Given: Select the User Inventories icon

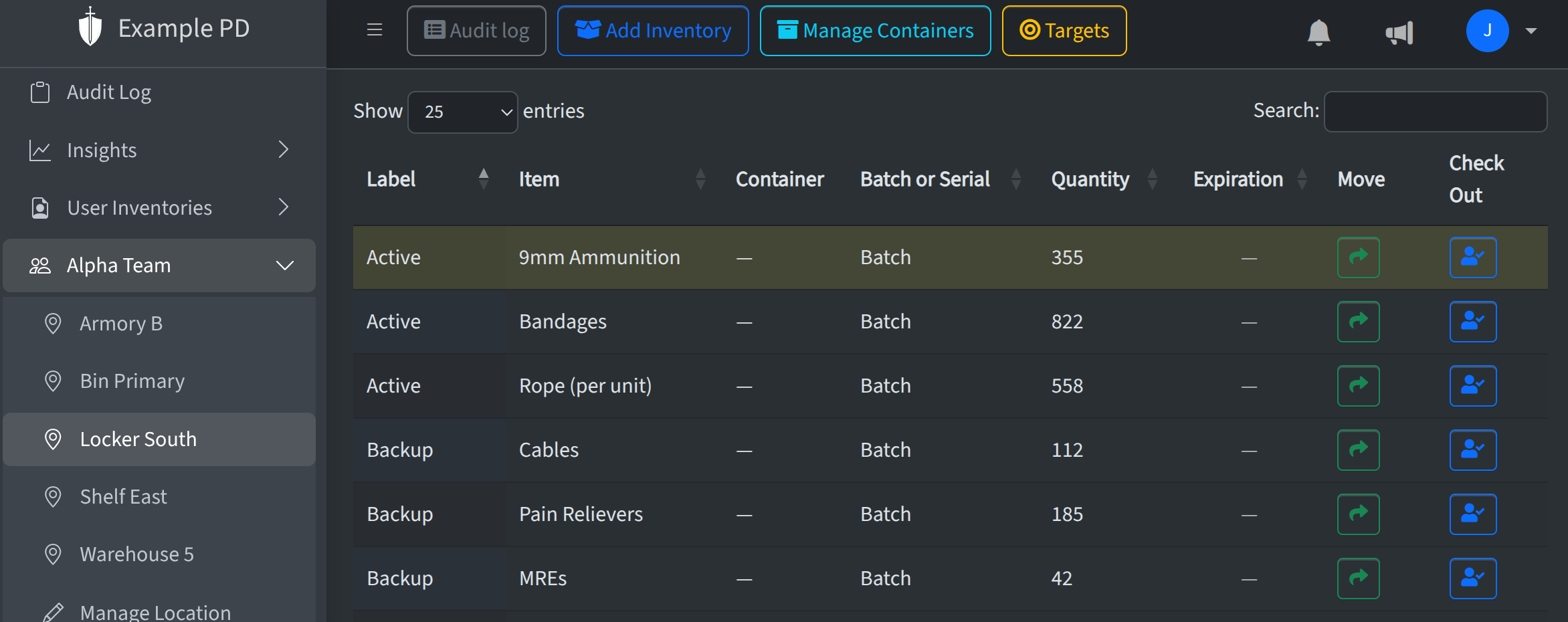Looking at the screenshot, I should click(x=40, y=207).
